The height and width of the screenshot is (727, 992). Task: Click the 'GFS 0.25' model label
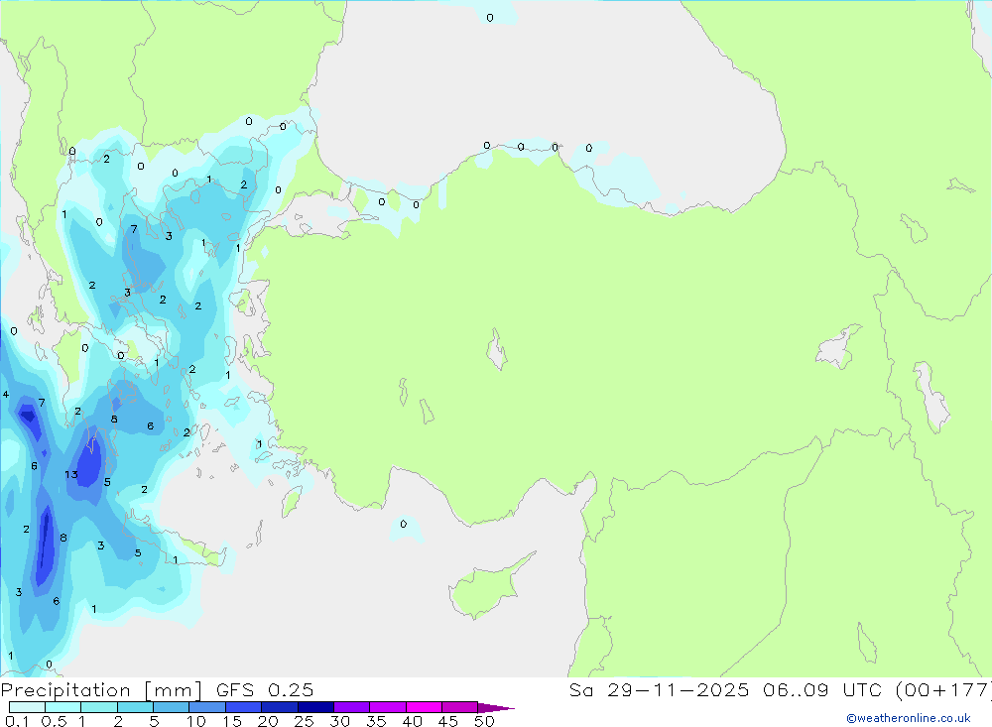265,690
